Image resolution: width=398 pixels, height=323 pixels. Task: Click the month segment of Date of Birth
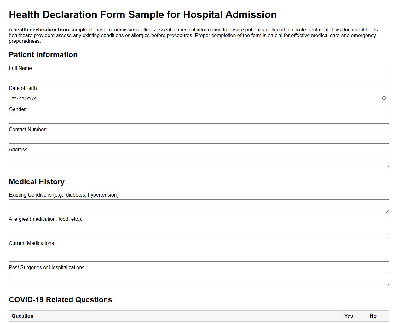pyautogui.click(x=13, y=98)
